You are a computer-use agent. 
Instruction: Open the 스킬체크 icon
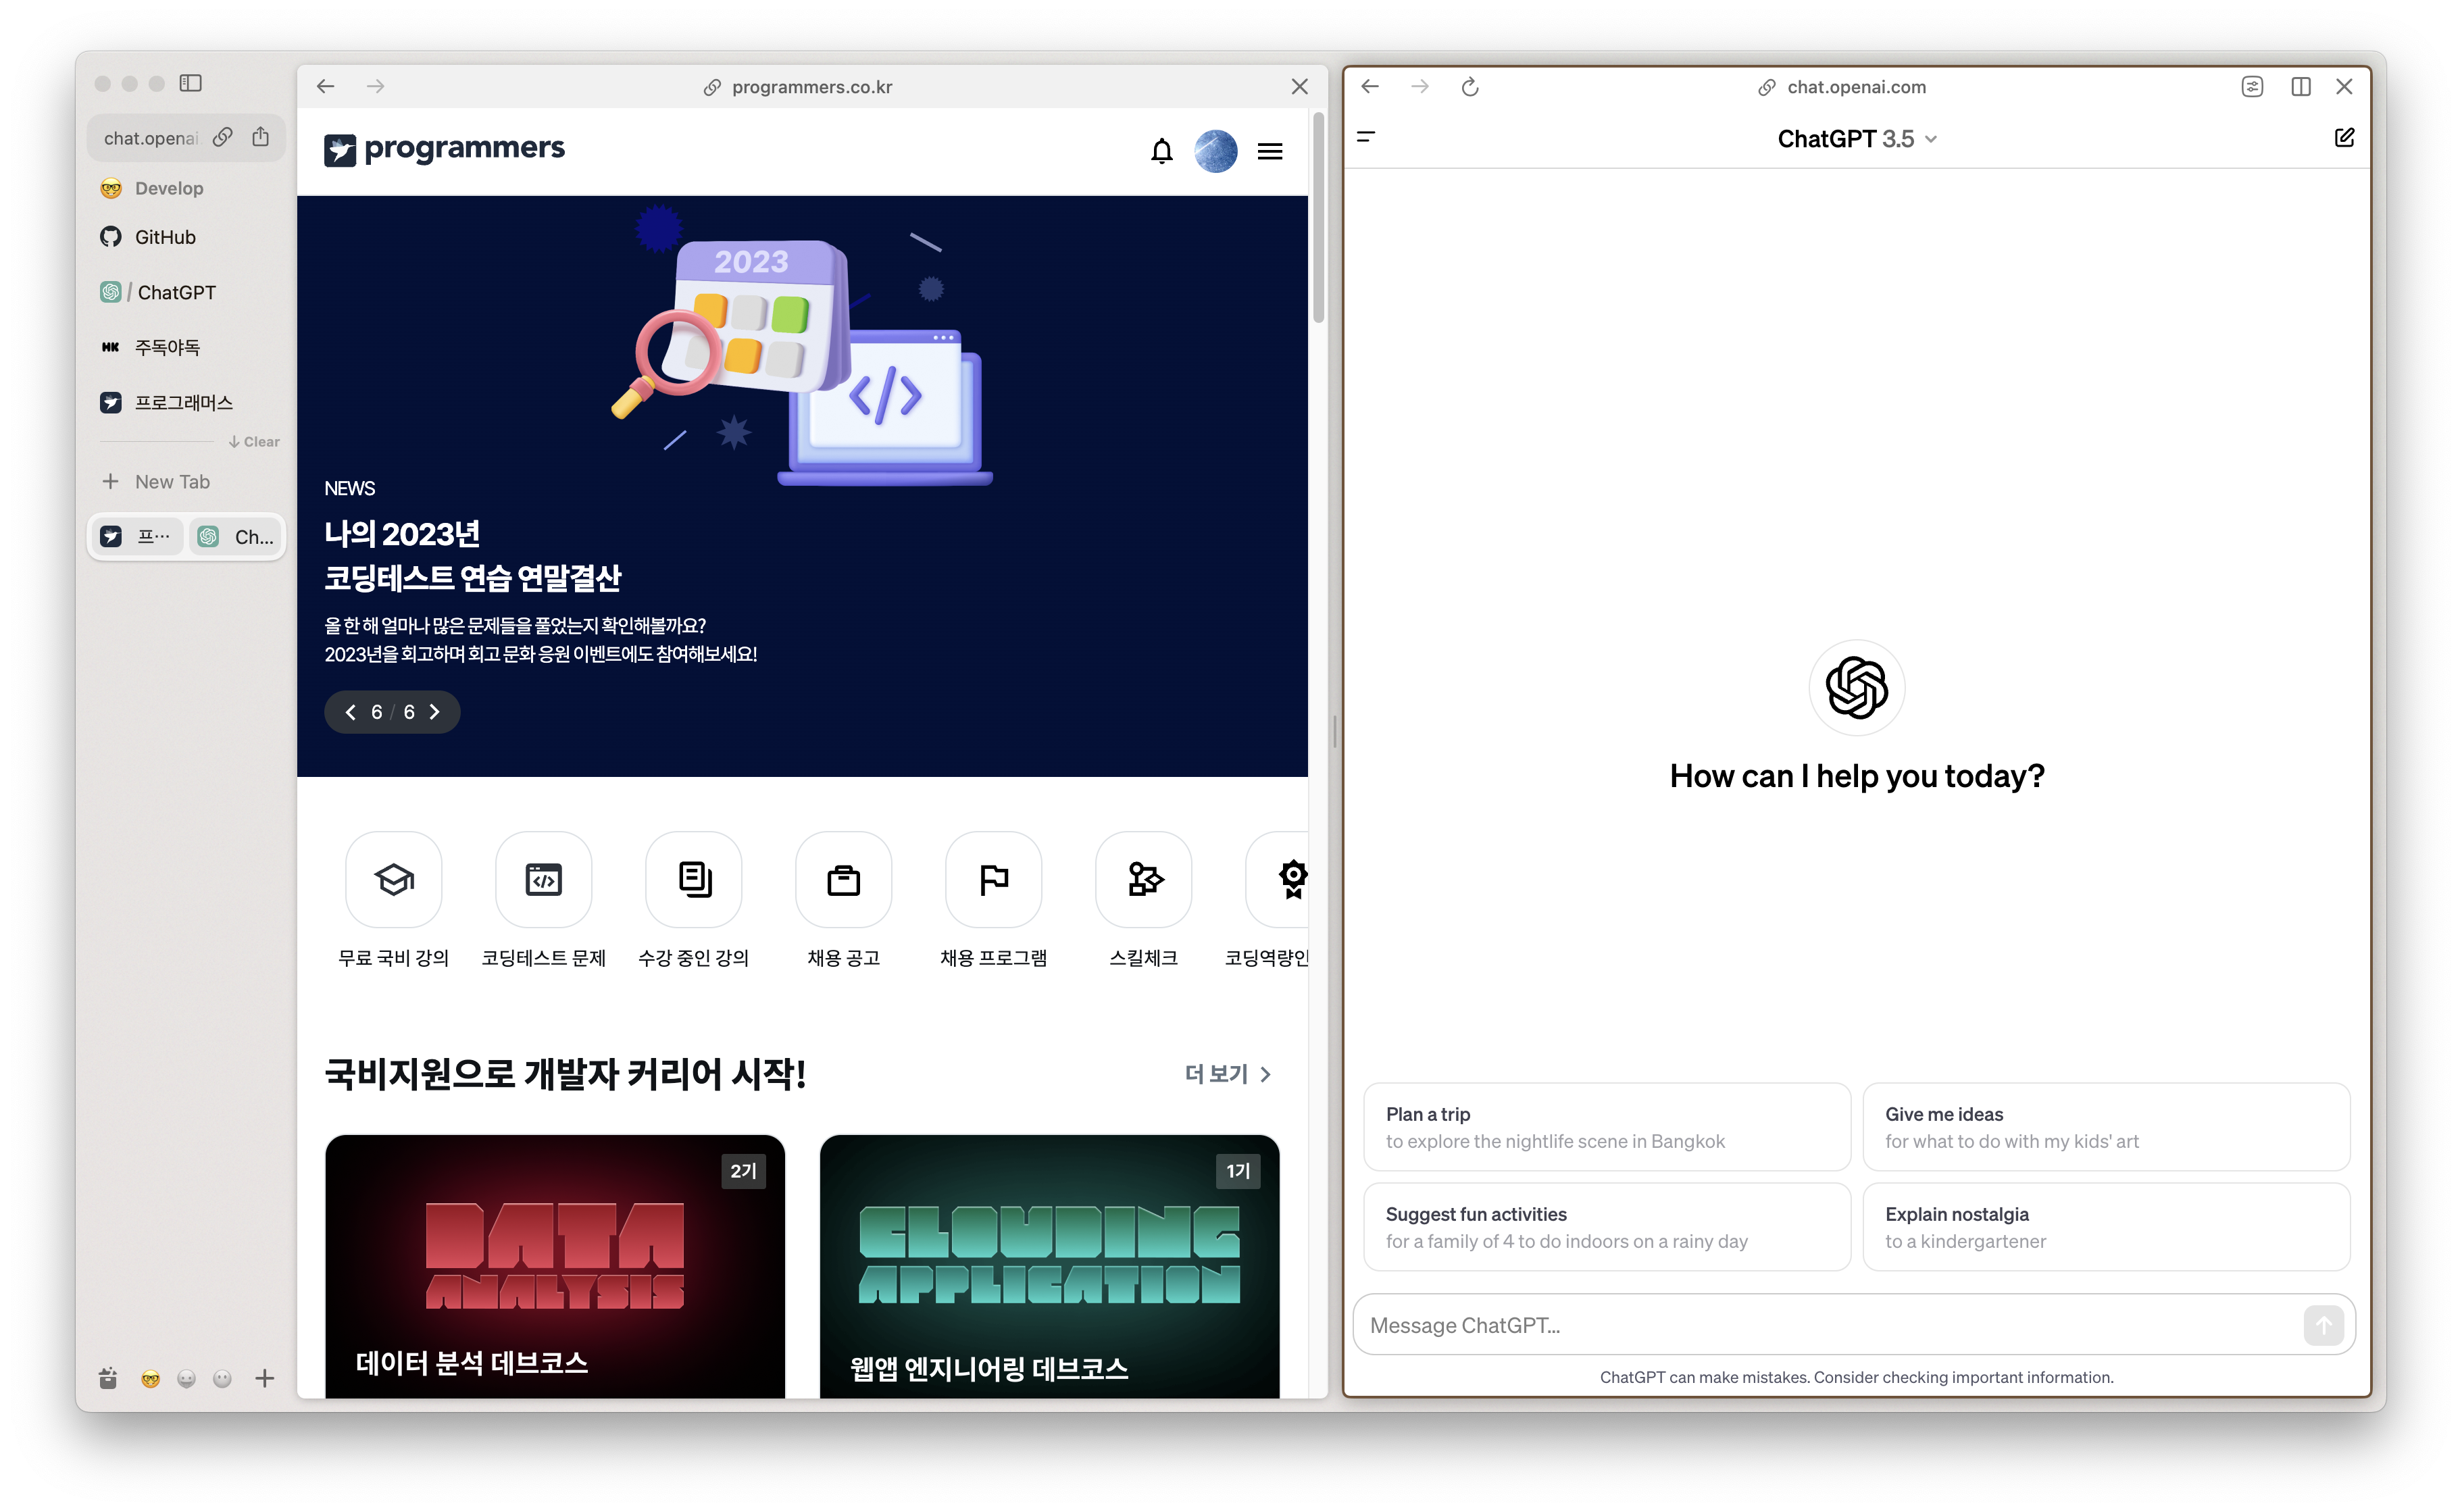[1144, 880]
